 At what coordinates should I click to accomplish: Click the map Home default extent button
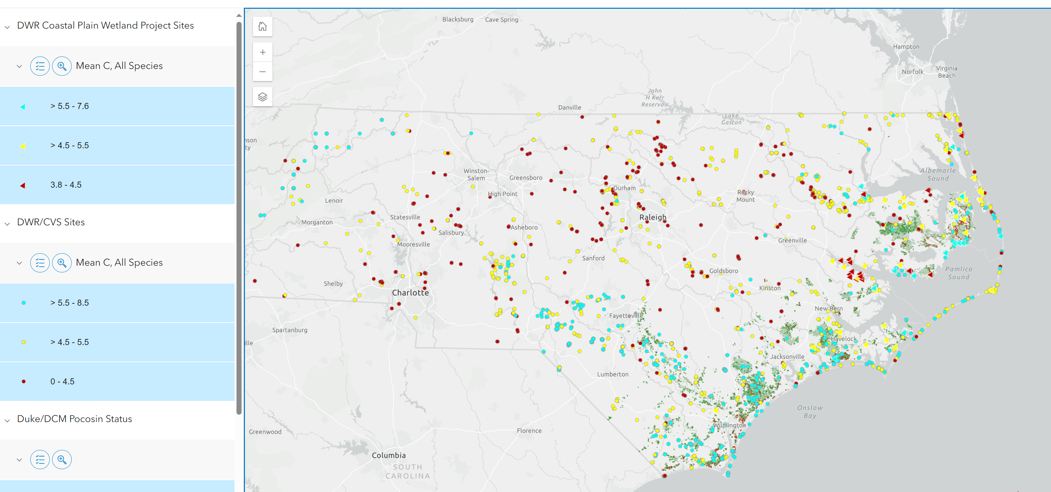point(262,27)
